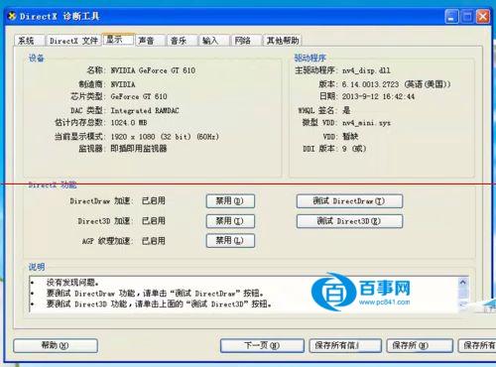
Task: Switch to the 系统 tab
Action: [x=29, y=41]
